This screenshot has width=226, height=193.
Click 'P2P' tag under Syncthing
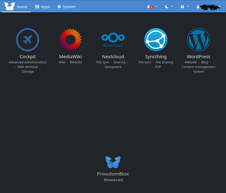pos(158,67)
